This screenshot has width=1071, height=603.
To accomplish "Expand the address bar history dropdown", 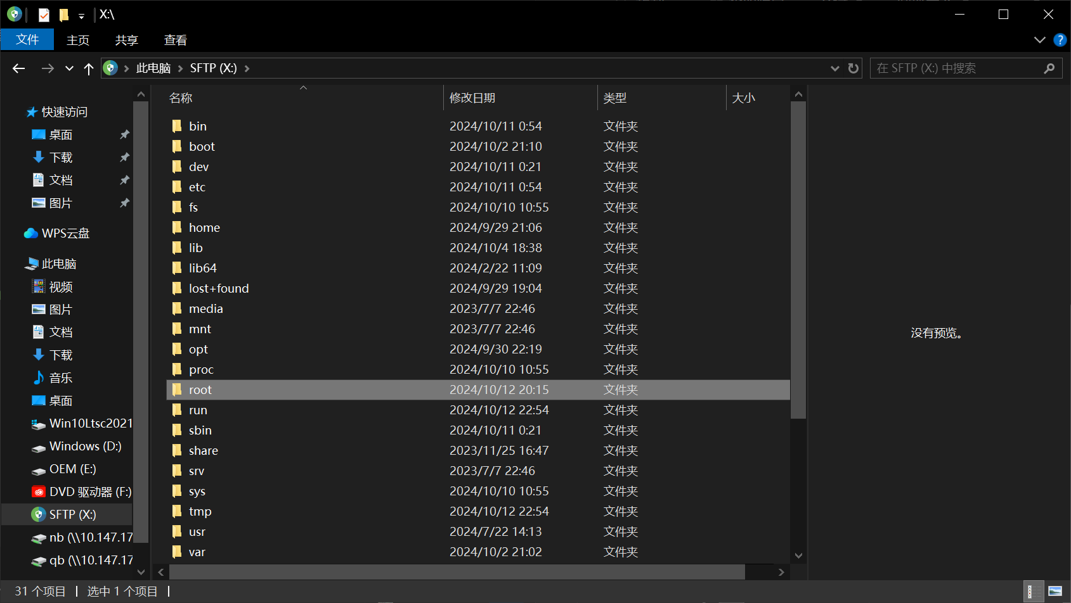I will [x=835, y=68].
